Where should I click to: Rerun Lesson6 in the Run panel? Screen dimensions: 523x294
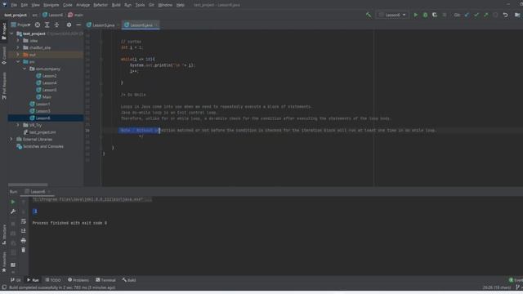13,202
